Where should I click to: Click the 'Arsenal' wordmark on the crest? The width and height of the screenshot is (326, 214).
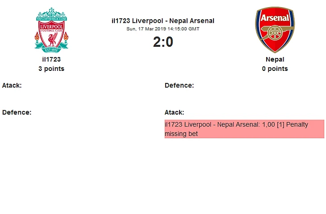[275, 18]
